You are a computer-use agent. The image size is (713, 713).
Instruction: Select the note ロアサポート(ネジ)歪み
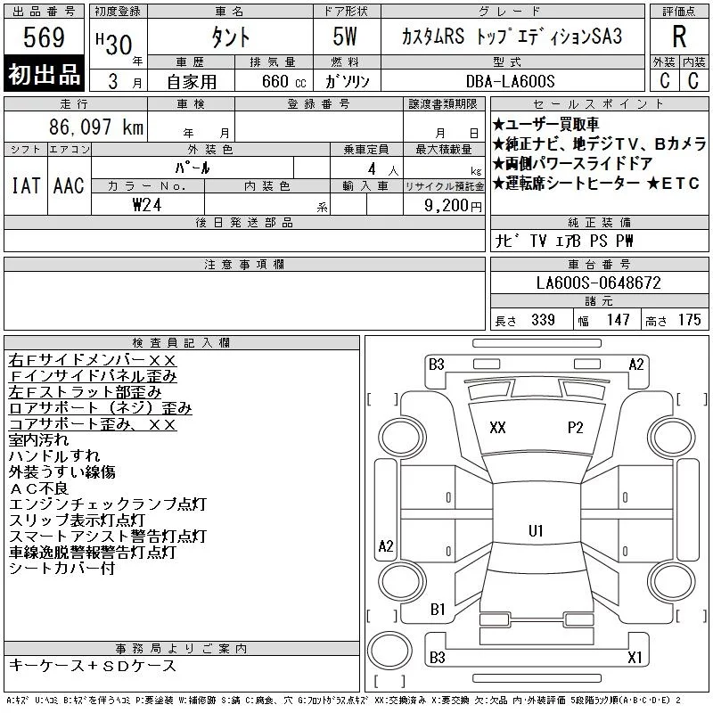pos(100,408)
